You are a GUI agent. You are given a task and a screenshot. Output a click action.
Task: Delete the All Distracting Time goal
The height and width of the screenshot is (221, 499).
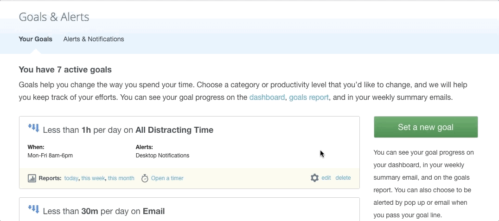coord(343,178)
